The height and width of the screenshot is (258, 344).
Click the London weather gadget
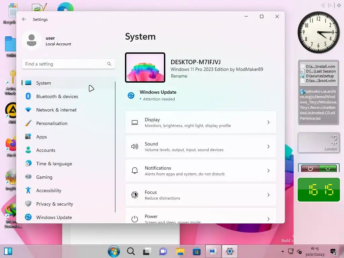[x=318, y=142]
